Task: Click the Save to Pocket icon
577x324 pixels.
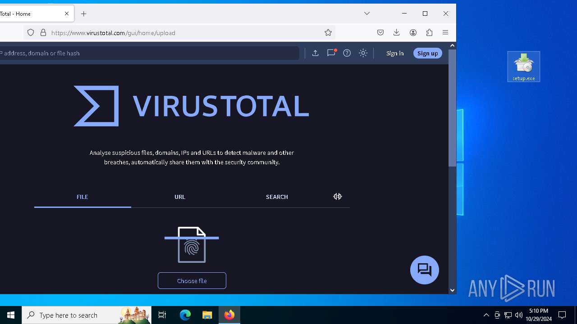Action: click(x=380, y=32)
